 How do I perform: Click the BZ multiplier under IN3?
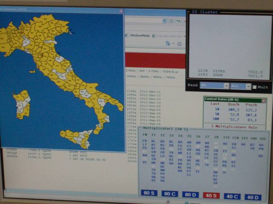(x=252, y=145)
